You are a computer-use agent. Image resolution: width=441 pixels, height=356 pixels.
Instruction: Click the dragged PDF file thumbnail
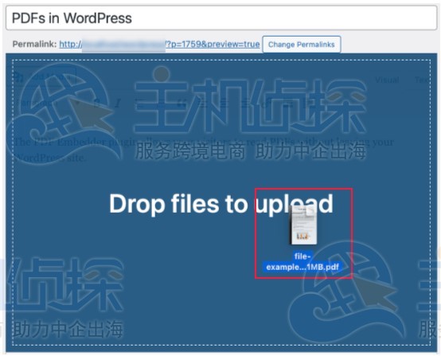[x=303, y=225]
